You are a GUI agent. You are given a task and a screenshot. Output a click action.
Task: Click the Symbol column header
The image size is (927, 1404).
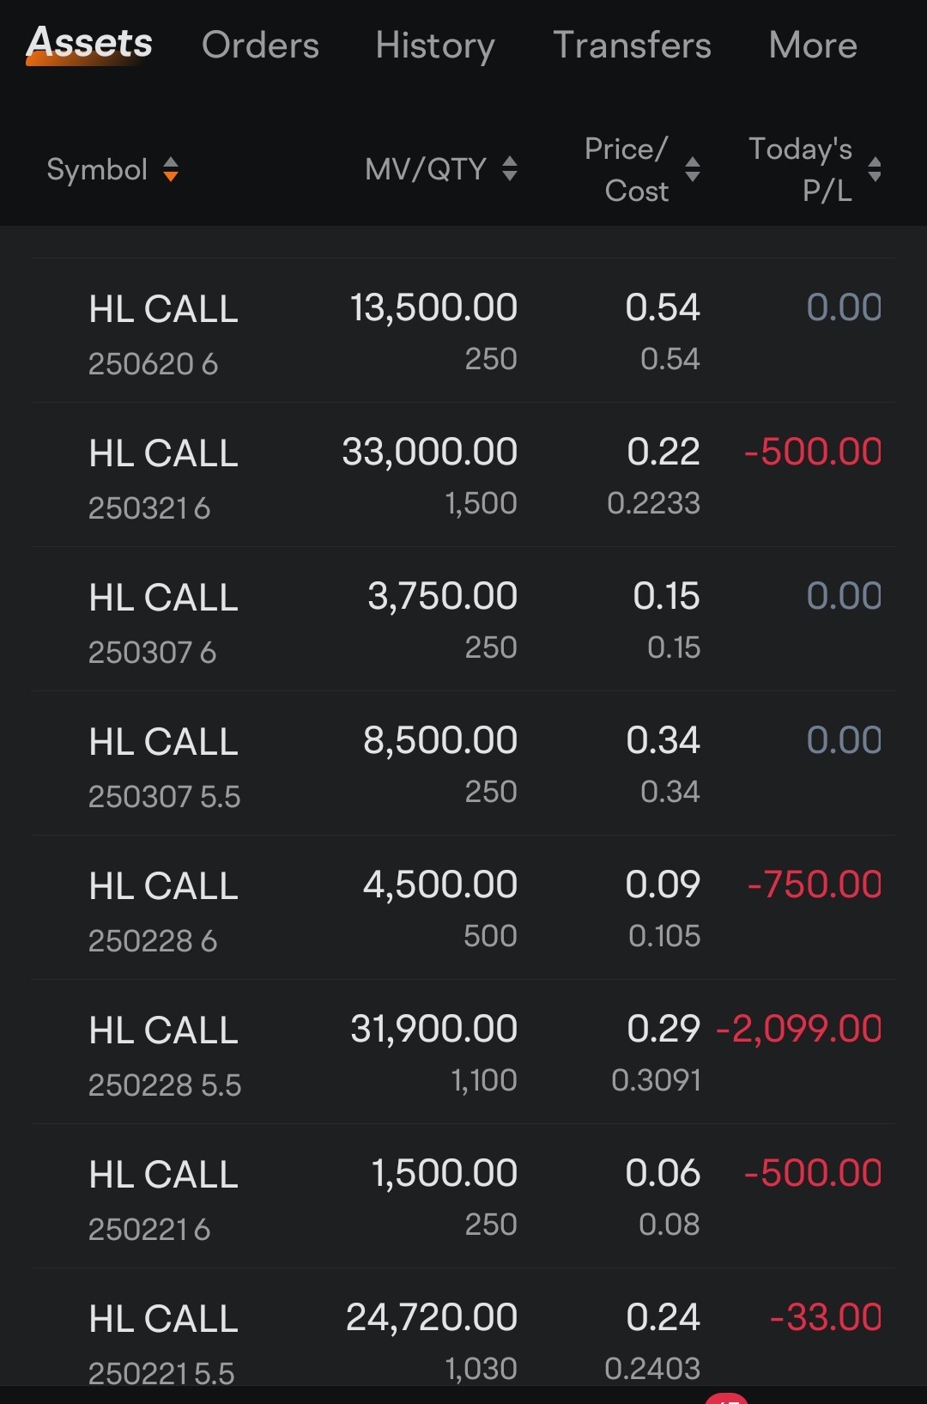97,169
